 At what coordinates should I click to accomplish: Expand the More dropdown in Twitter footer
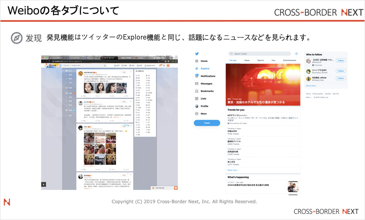pyautogui.click(x=309, y=98)
